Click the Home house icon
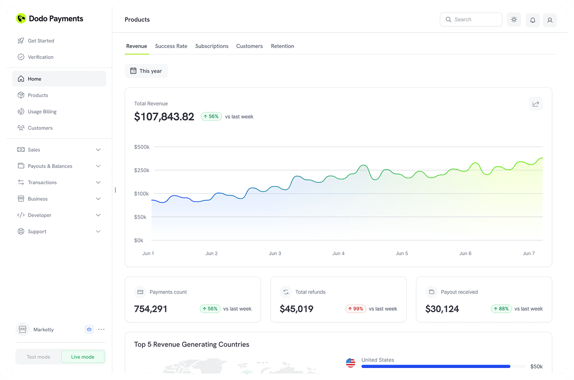Image resolution: width=574 pixels, height=380 pixels. (x=21, y=78)
